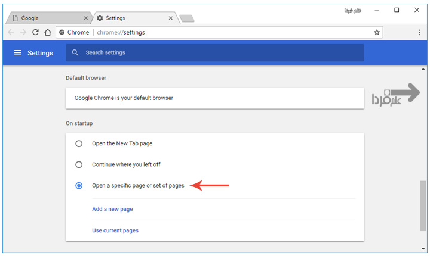Click the Search settings field
This screenshot has width=430, height=256.
221,53
